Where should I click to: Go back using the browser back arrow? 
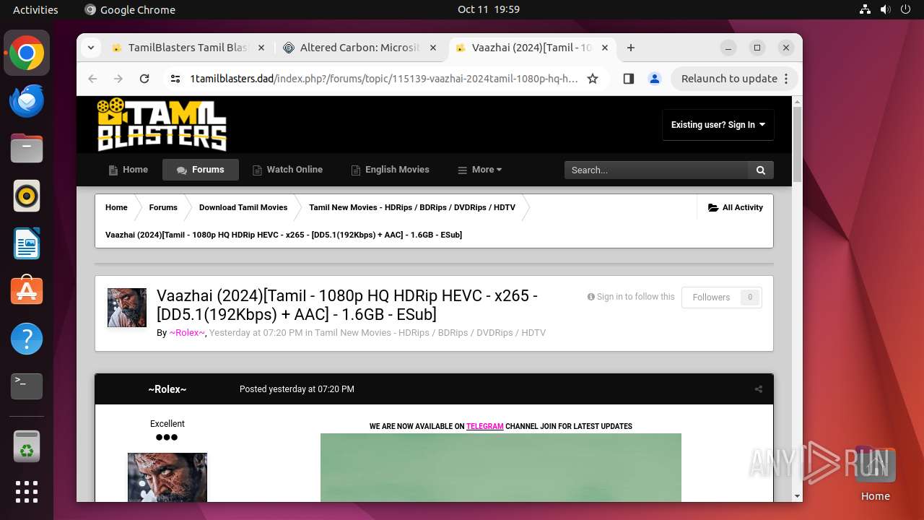click(92, 79)
